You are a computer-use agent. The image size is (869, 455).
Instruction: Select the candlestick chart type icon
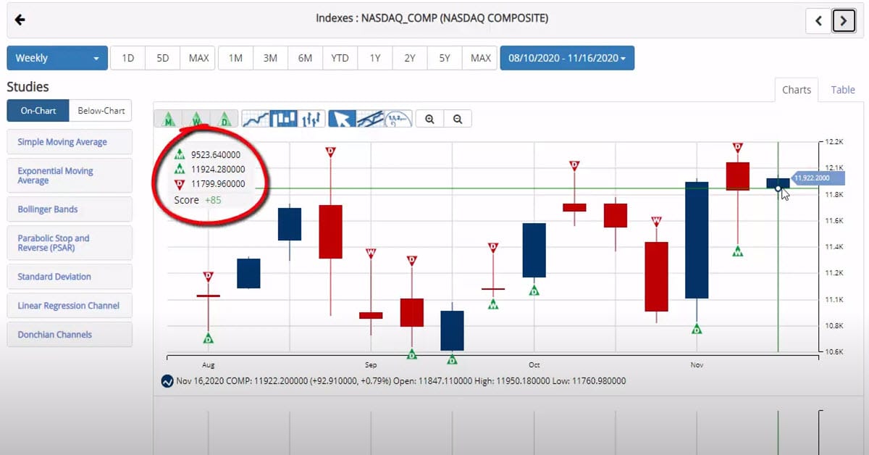[283, 119]
